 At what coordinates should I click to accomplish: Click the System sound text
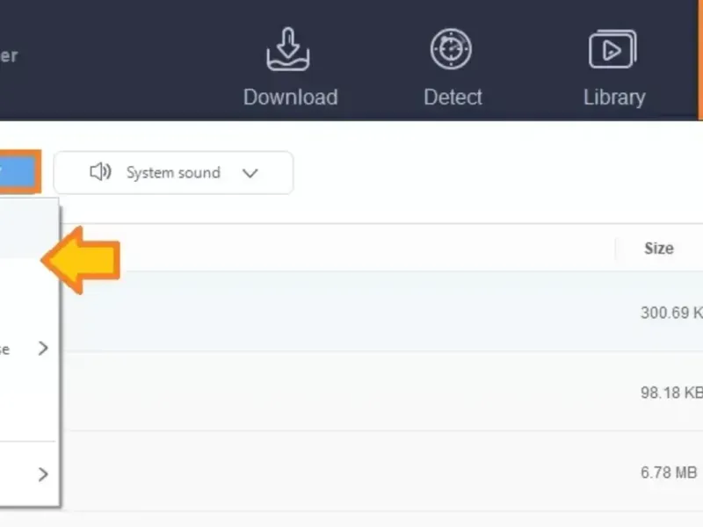[173, 172]
